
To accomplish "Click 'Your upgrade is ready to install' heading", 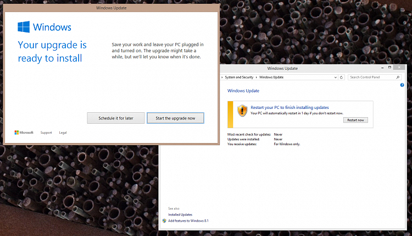I will pyautogui.click(x=52, y=52).
